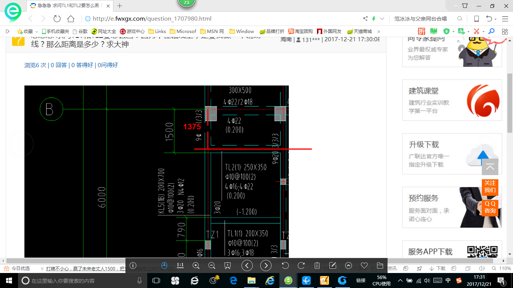The image size is (513, 288).
Task: Click orange 关注我们 button
Action: pos(490,186)
